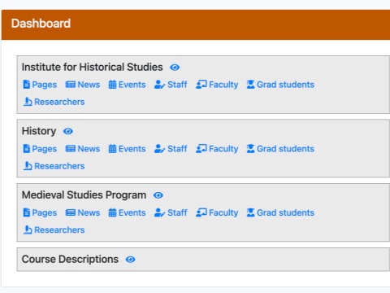Go to Events under Medieval Studies Program
This screenshot has height=293, width=390.
tap(128, 212)
